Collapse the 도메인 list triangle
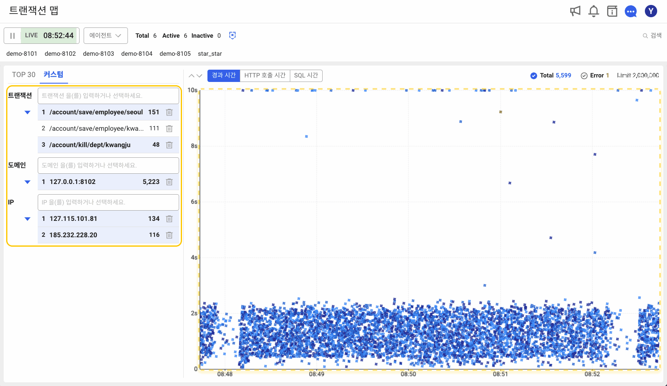Image resolution: width=667 pixels, height=386 pixels. click(x=27, y=182)
